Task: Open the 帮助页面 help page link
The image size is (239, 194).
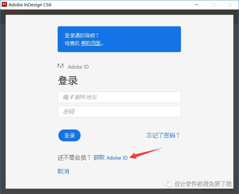Action: click(x=91, y=43)
